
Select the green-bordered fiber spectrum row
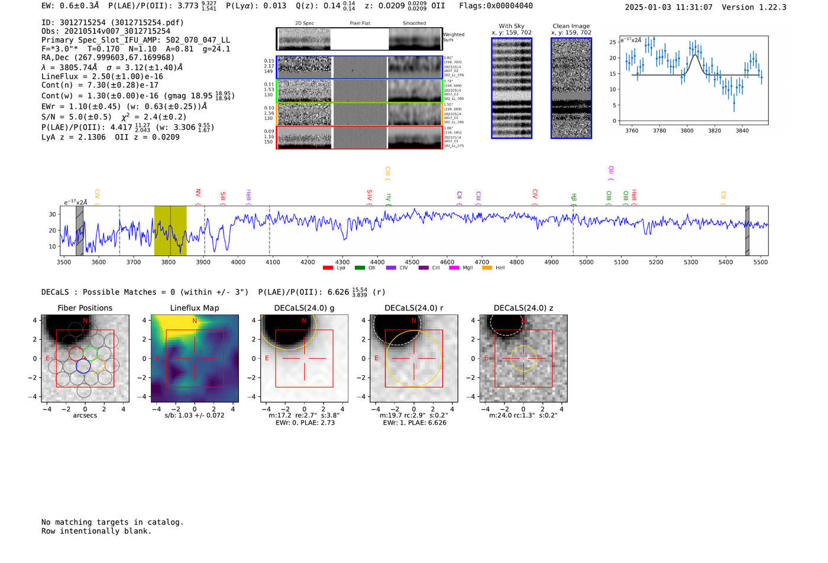(x=359, y=91)
